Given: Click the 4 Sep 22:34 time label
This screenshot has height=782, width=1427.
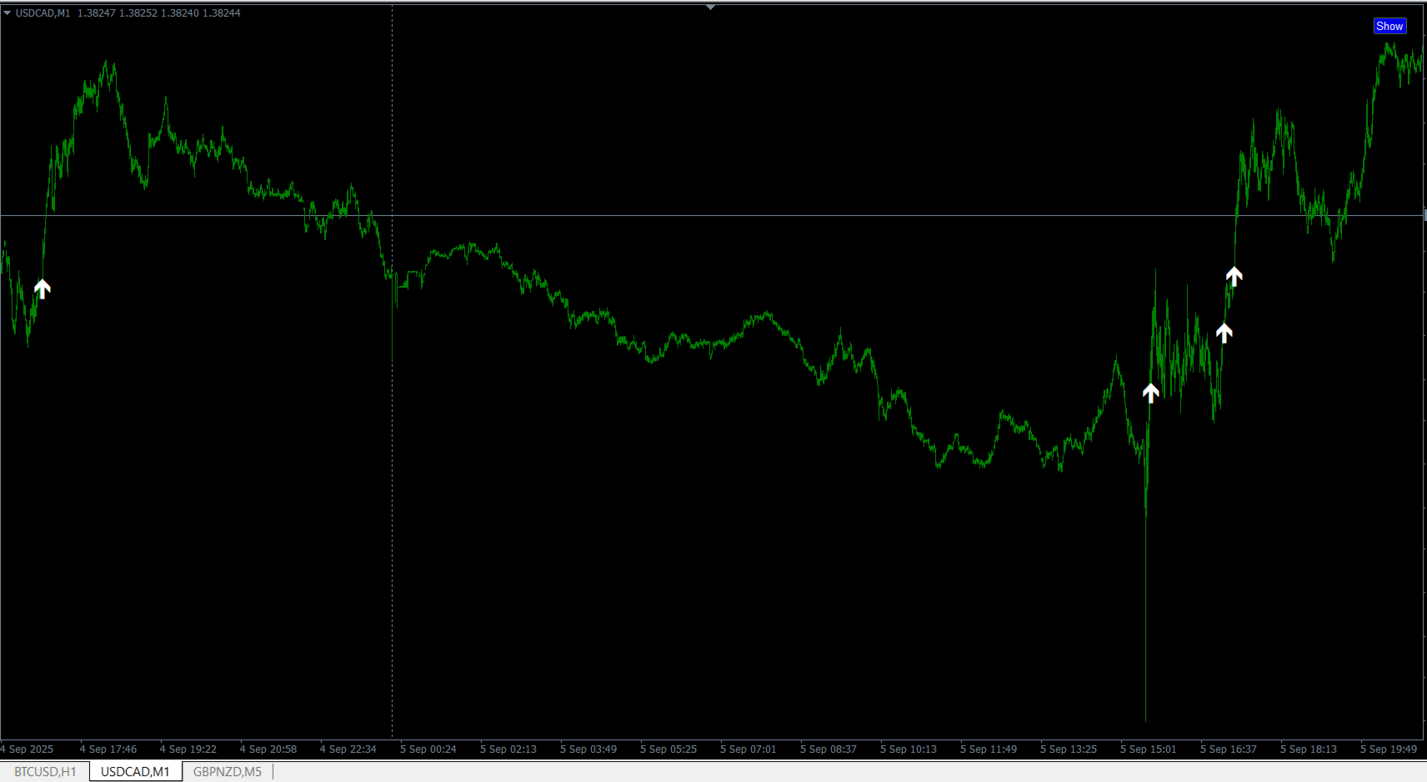Looking at the screenshot, I should [348, 749].
